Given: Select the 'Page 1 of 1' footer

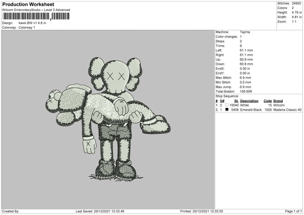Looking at the screenshot, I should [x=293, y=211].
